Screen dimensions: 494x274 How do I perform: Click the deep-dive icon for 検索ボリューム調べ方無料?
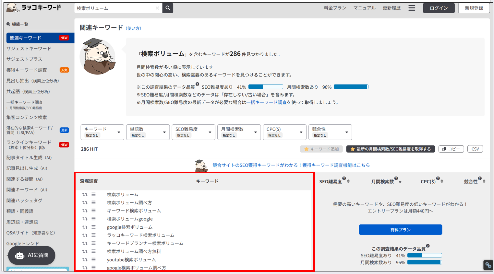85,252
